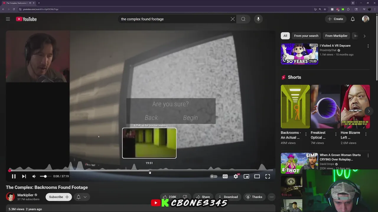Image resolution: width=378 pixels, height=212 pixels.
Task: Switch to theater mode
Action: pos(257,176)
